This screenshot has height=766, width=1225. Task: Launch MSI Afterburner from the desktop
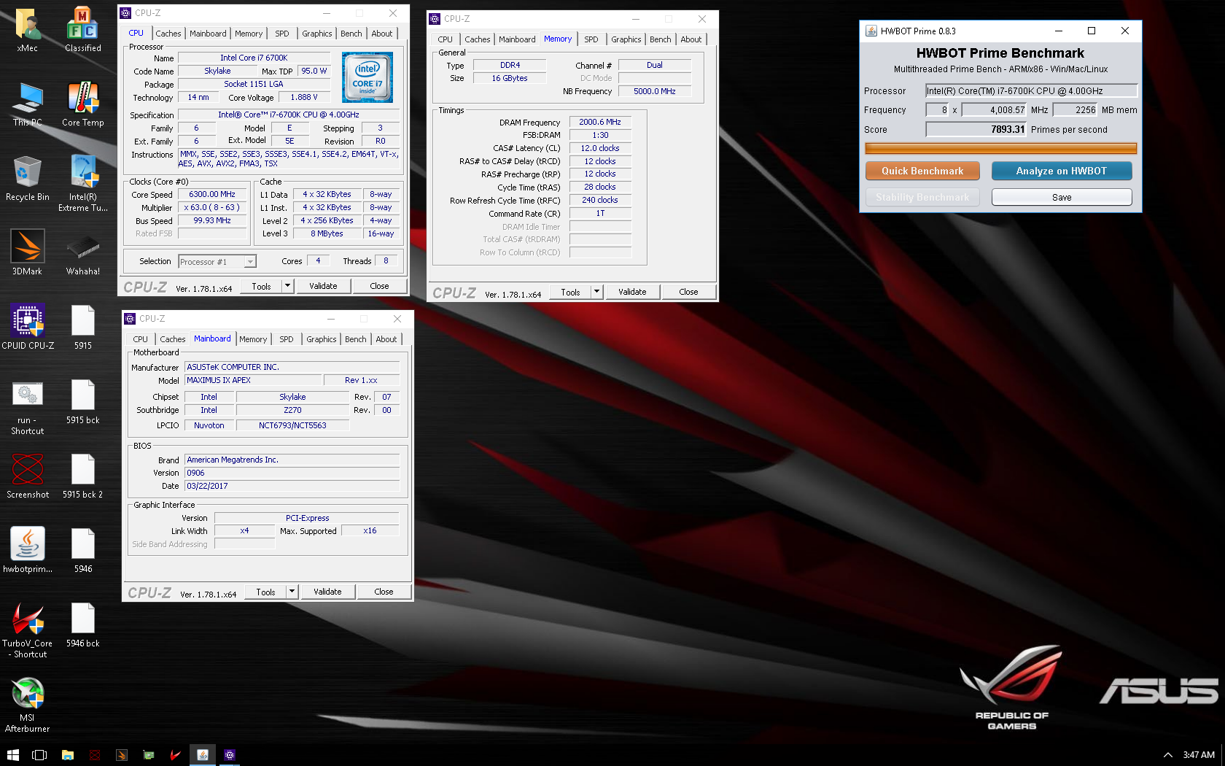(x=28, y=705)
